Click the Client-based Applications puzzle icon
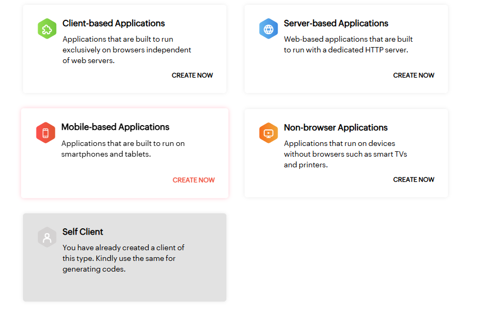Image resolution: width=479 pixels, height=324 pixels. (x=47, y=28)
